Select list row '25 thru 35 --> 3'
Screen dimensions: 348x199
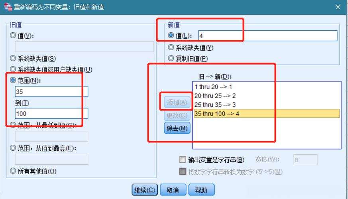point(267,104)
